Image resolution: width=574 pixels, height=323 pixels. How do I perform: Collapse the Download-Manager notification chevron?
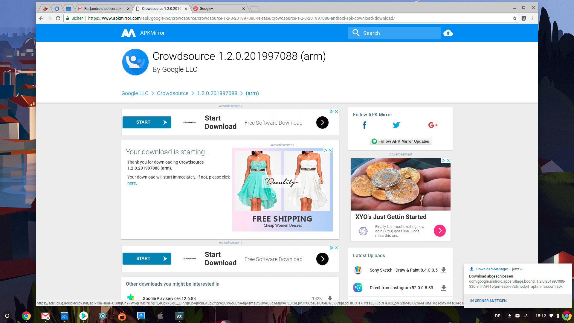[x=521, y=269]
